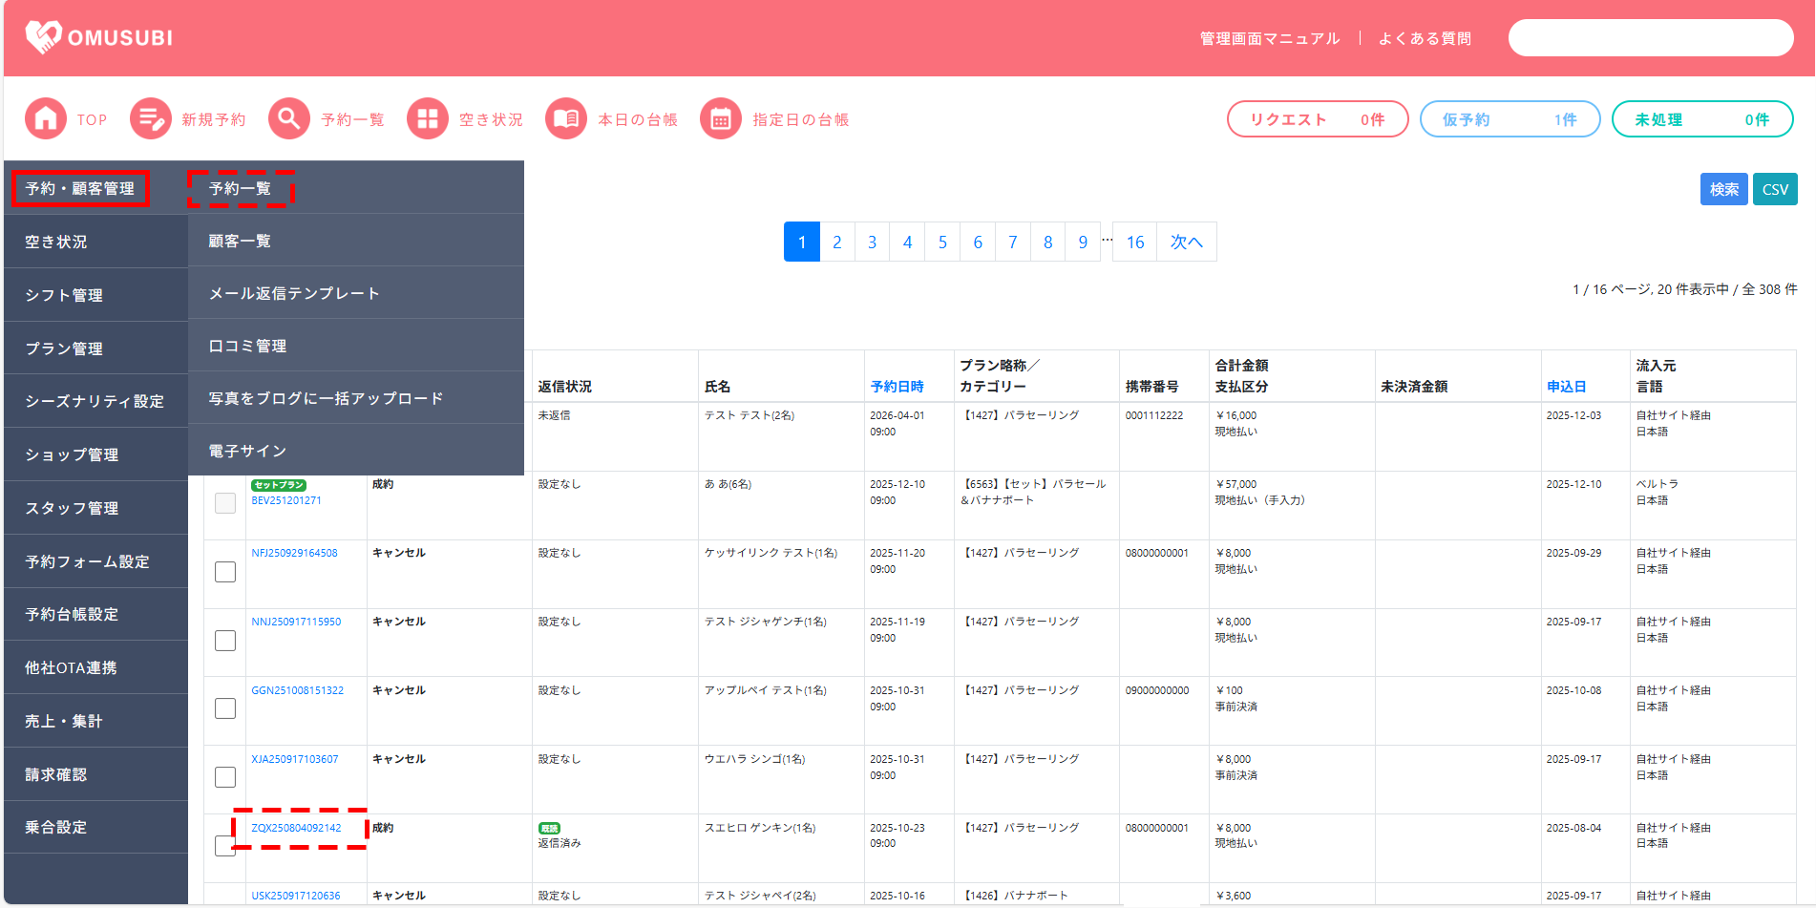Open 指定日の台帳 calendar icon

tap(721, 119)
